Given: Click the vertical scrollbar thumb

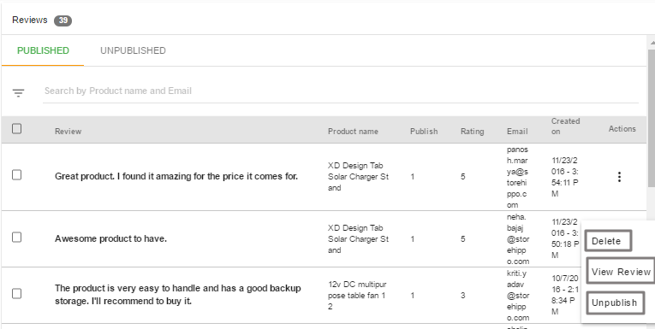Looking at the screenshot, I should [x=652, y=119].
